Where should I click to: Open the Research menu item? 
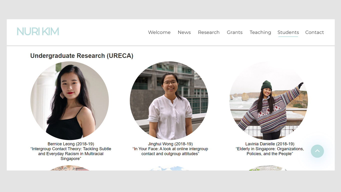point(209,32)
